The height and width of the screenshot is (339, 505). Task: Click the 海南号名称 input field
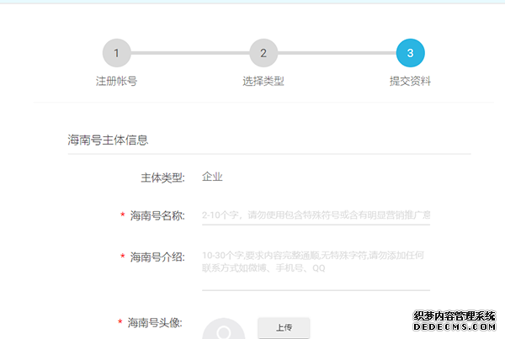point(316,215)
